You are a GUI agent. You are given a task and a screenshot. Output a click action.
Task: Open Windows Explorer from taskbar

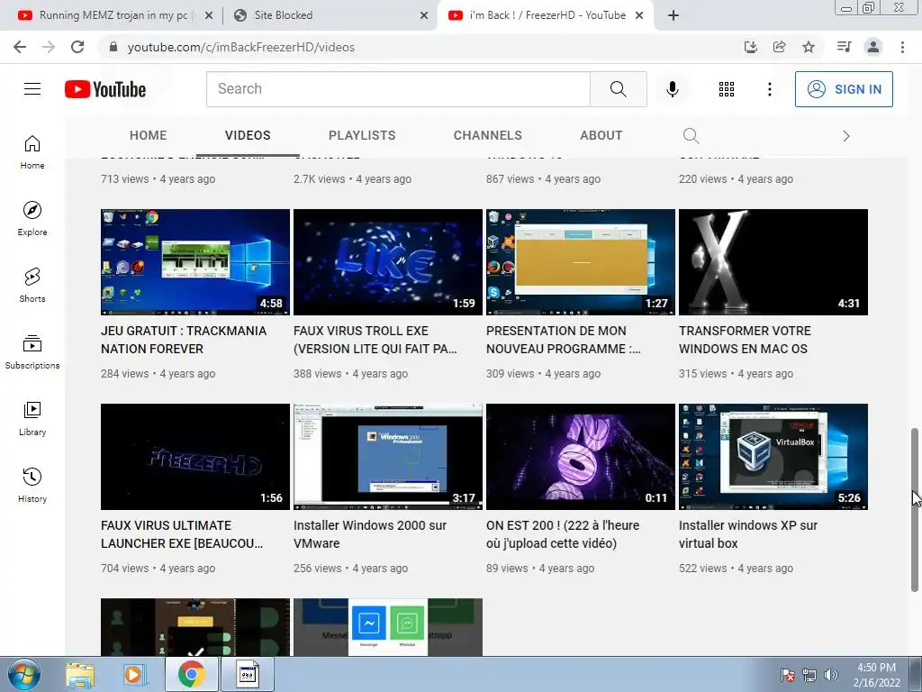coord(79,674)
